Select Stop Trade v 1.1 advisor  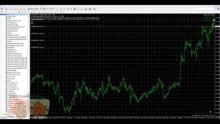coord(13,83)
